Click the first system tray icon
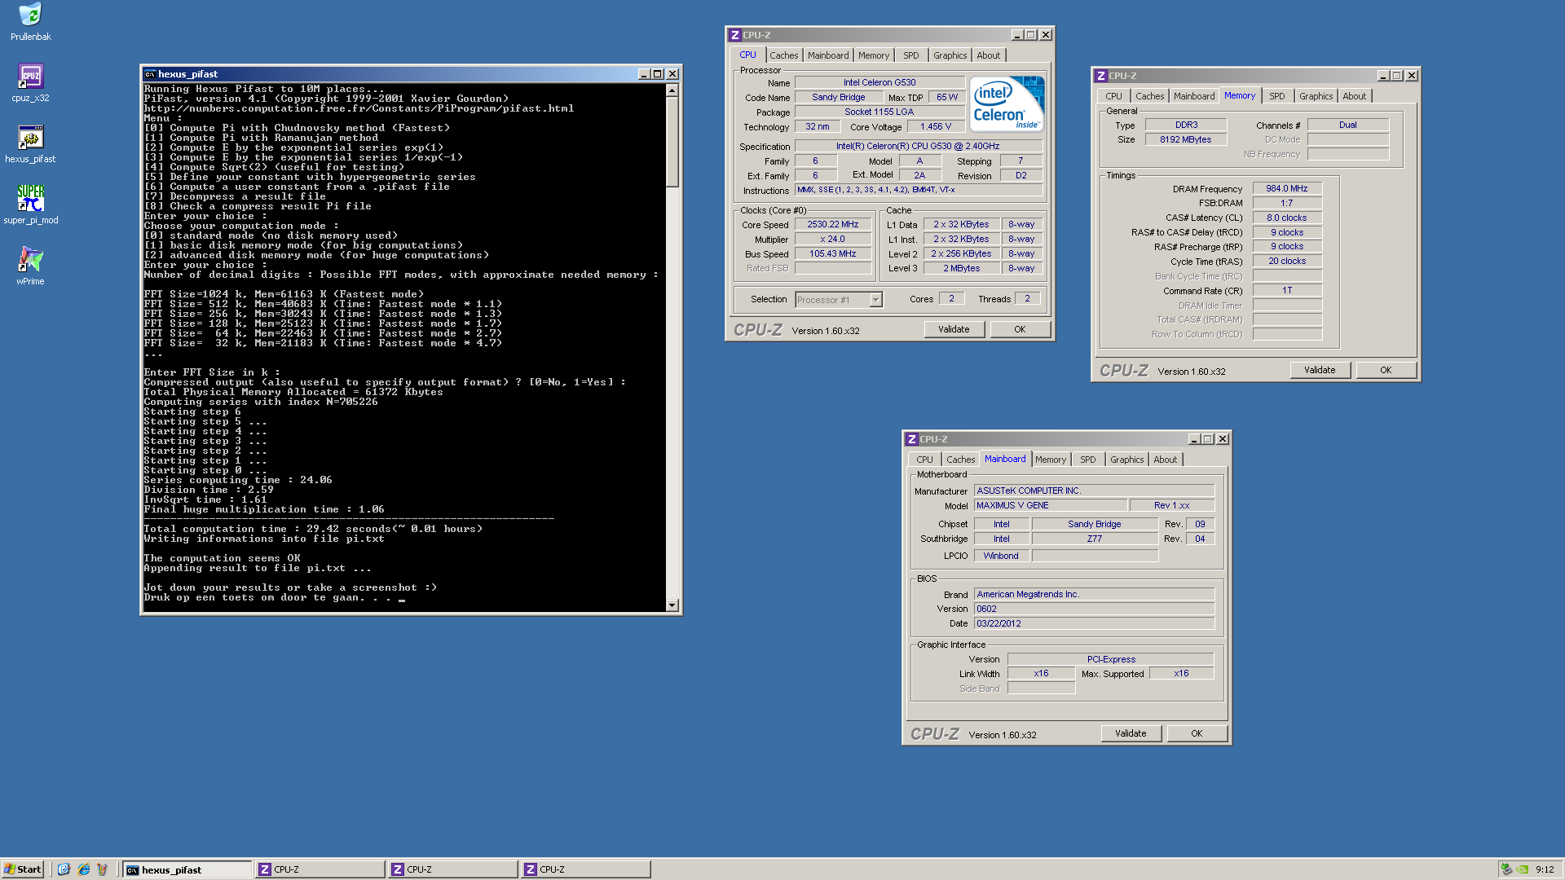This screenshot has width=1565, height=880. point(1507,869)
